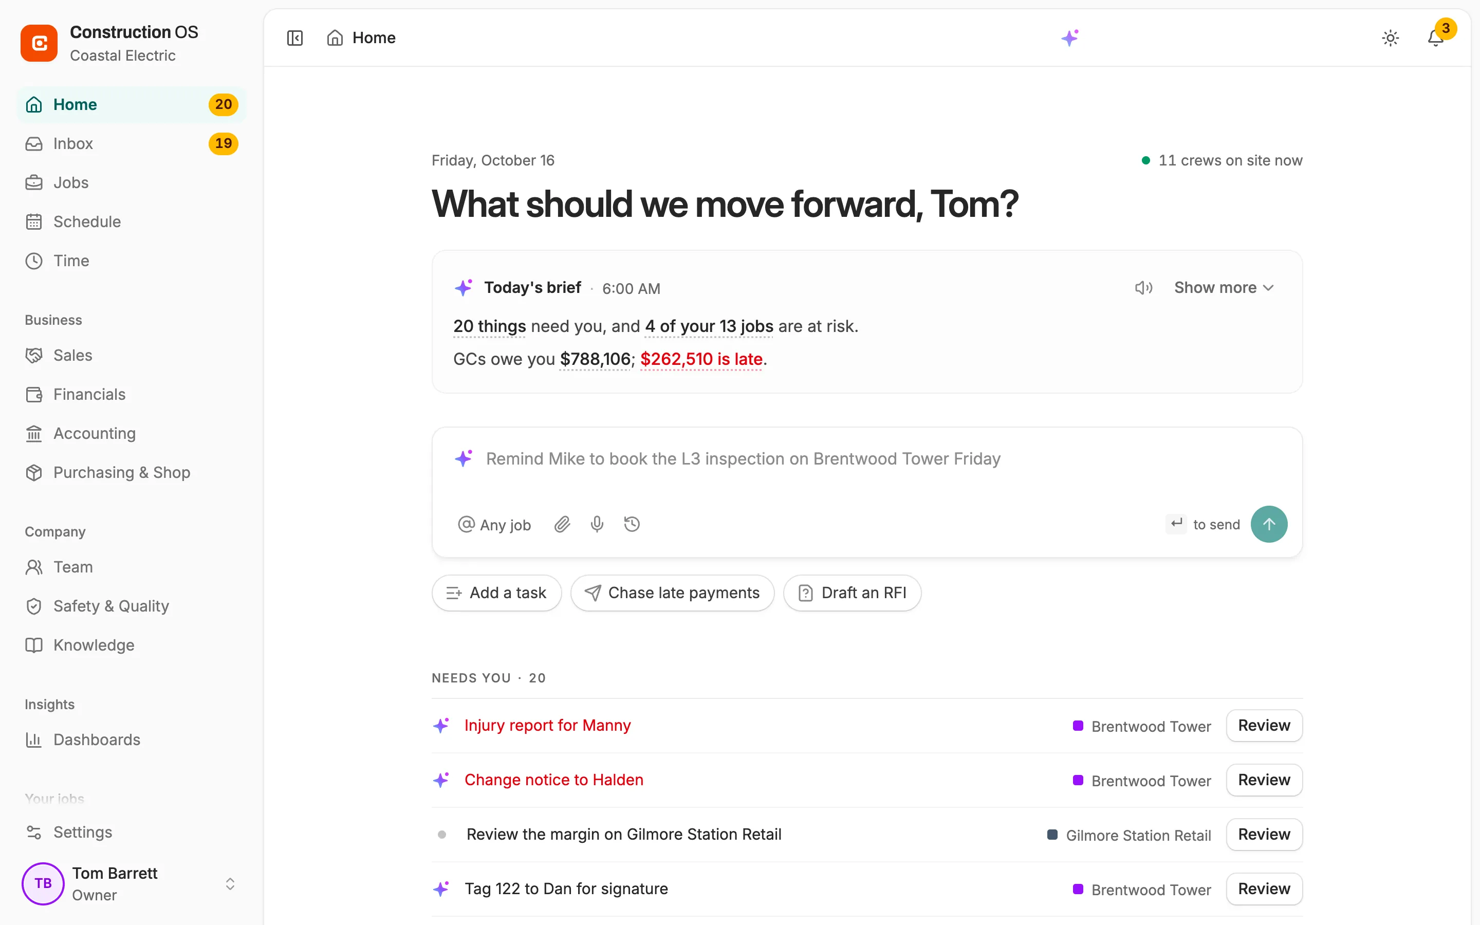Open prompt history clock icon
Screen dimensions: 1480x925
coord(632,524)
